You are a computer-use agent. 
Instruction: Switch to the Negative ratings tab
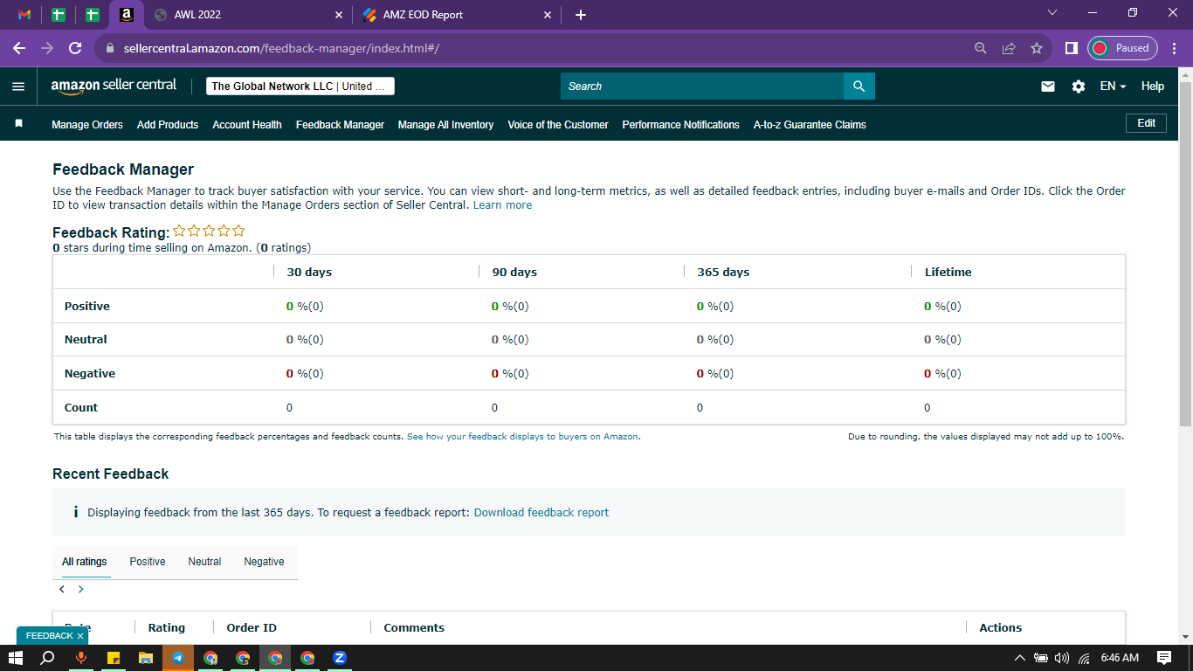coord(264,562)
